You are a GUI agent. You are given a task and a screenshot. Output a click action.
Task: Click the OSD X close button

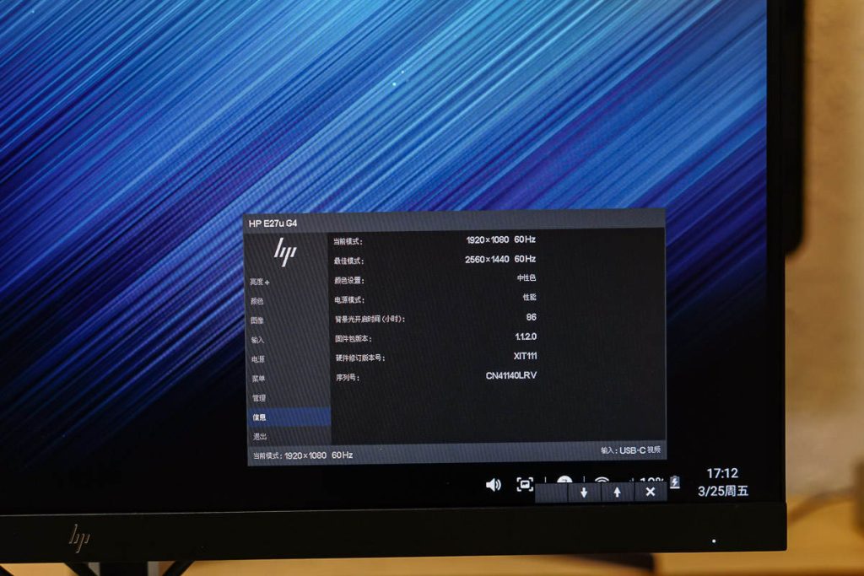tap(651, 492)
